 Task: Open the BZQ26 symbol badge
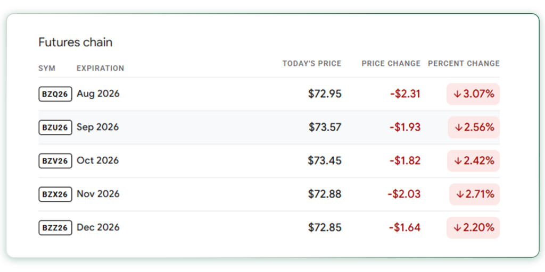click(55, 94)
